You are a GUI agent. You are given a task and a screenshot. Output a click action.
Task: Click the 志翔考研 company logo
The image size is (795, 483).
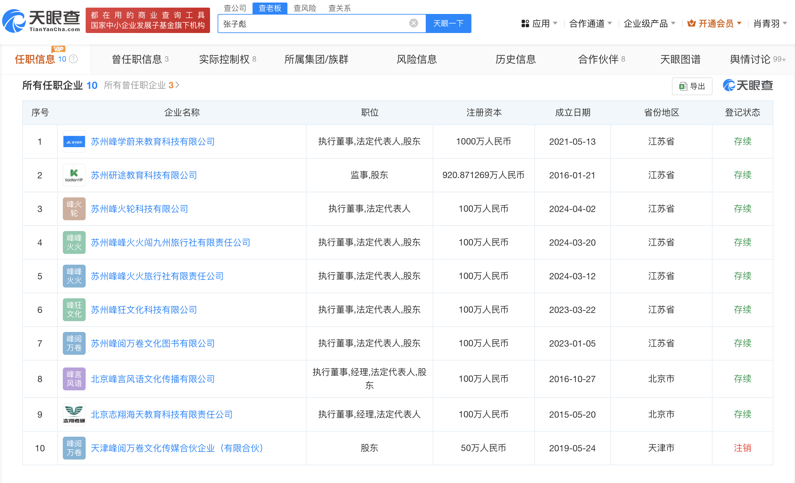[x=74, y=414]
